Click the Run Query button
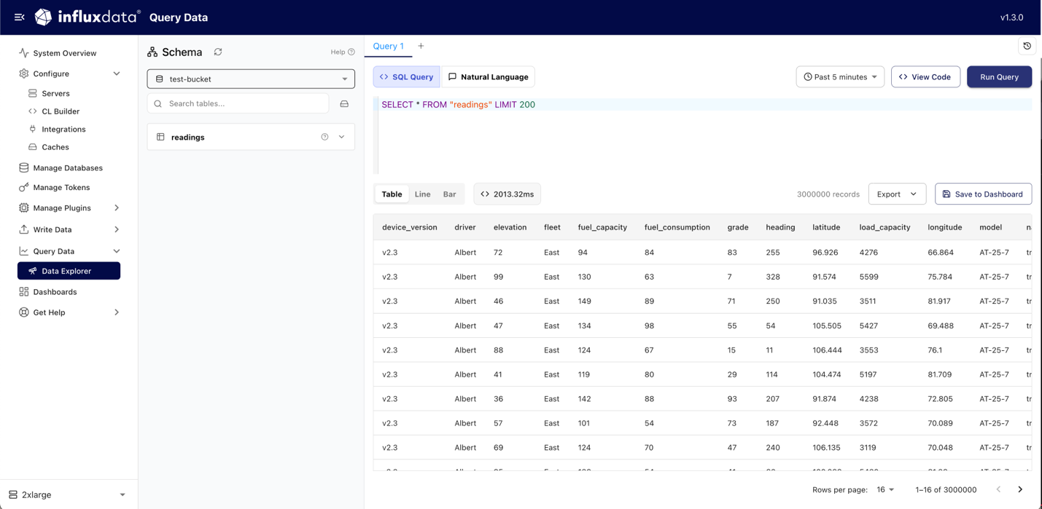 point(999,77)
